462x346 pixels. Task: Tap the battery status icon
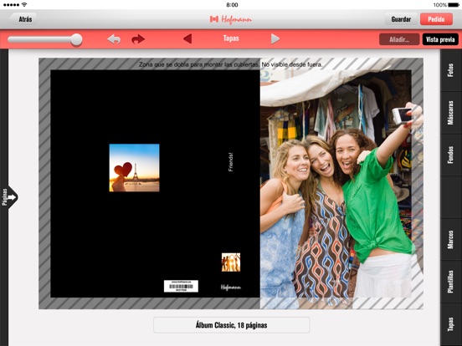(454, 5)
